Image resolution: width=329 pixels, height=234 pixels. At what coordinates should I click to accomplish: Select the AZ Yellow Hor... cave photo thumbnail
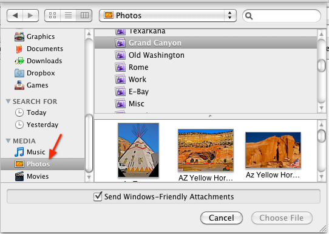(206, 150)
